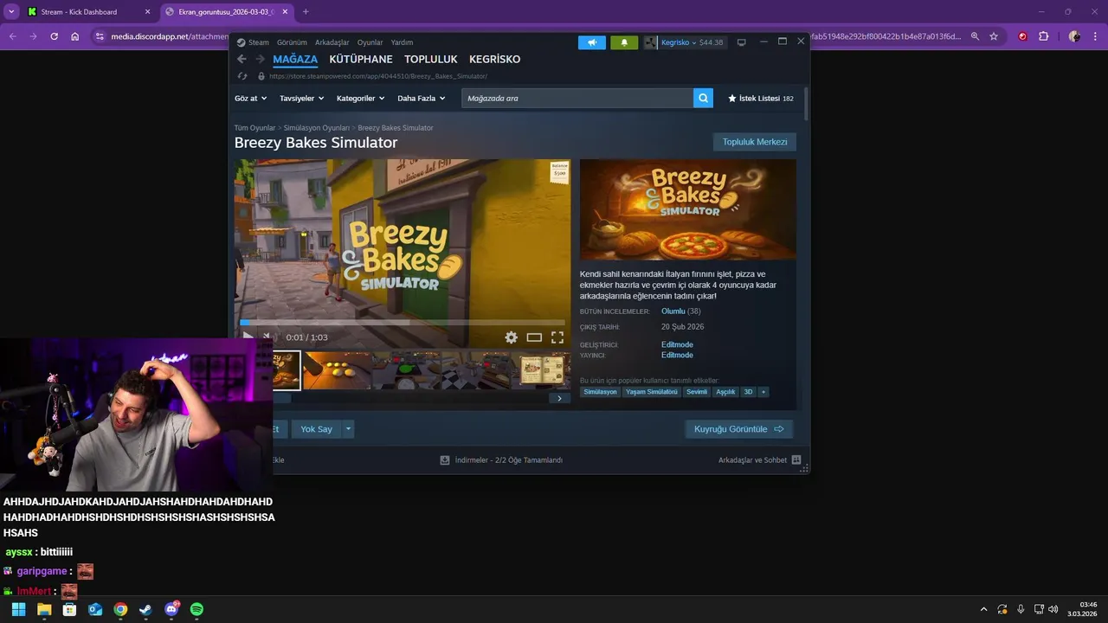
Task: Open trailer video settings gear
Action: click(512, 337)
